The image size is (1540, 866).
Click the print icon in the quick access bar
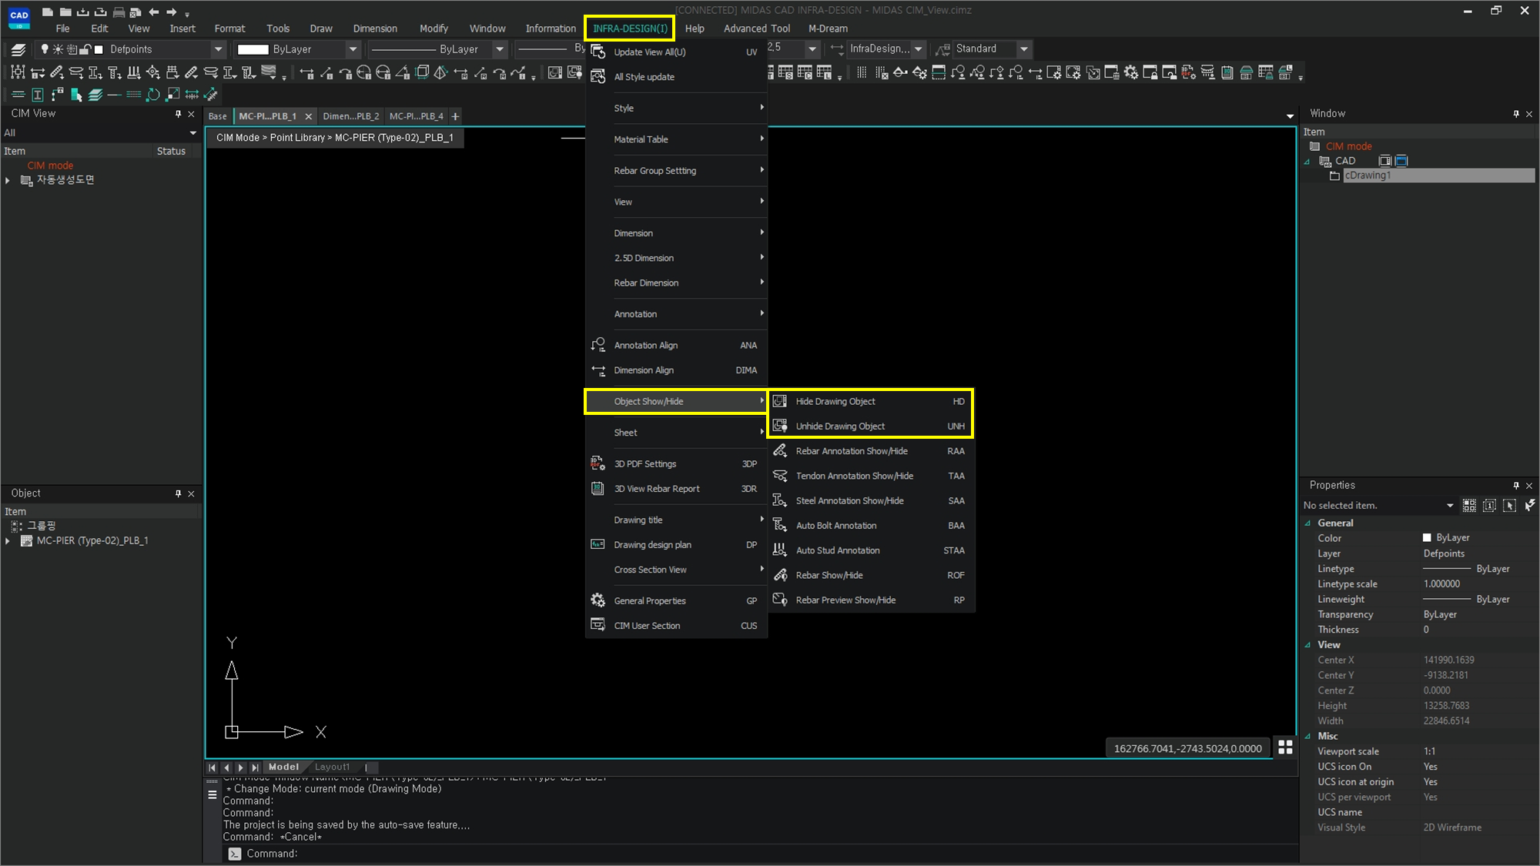[x=119, y=12]
